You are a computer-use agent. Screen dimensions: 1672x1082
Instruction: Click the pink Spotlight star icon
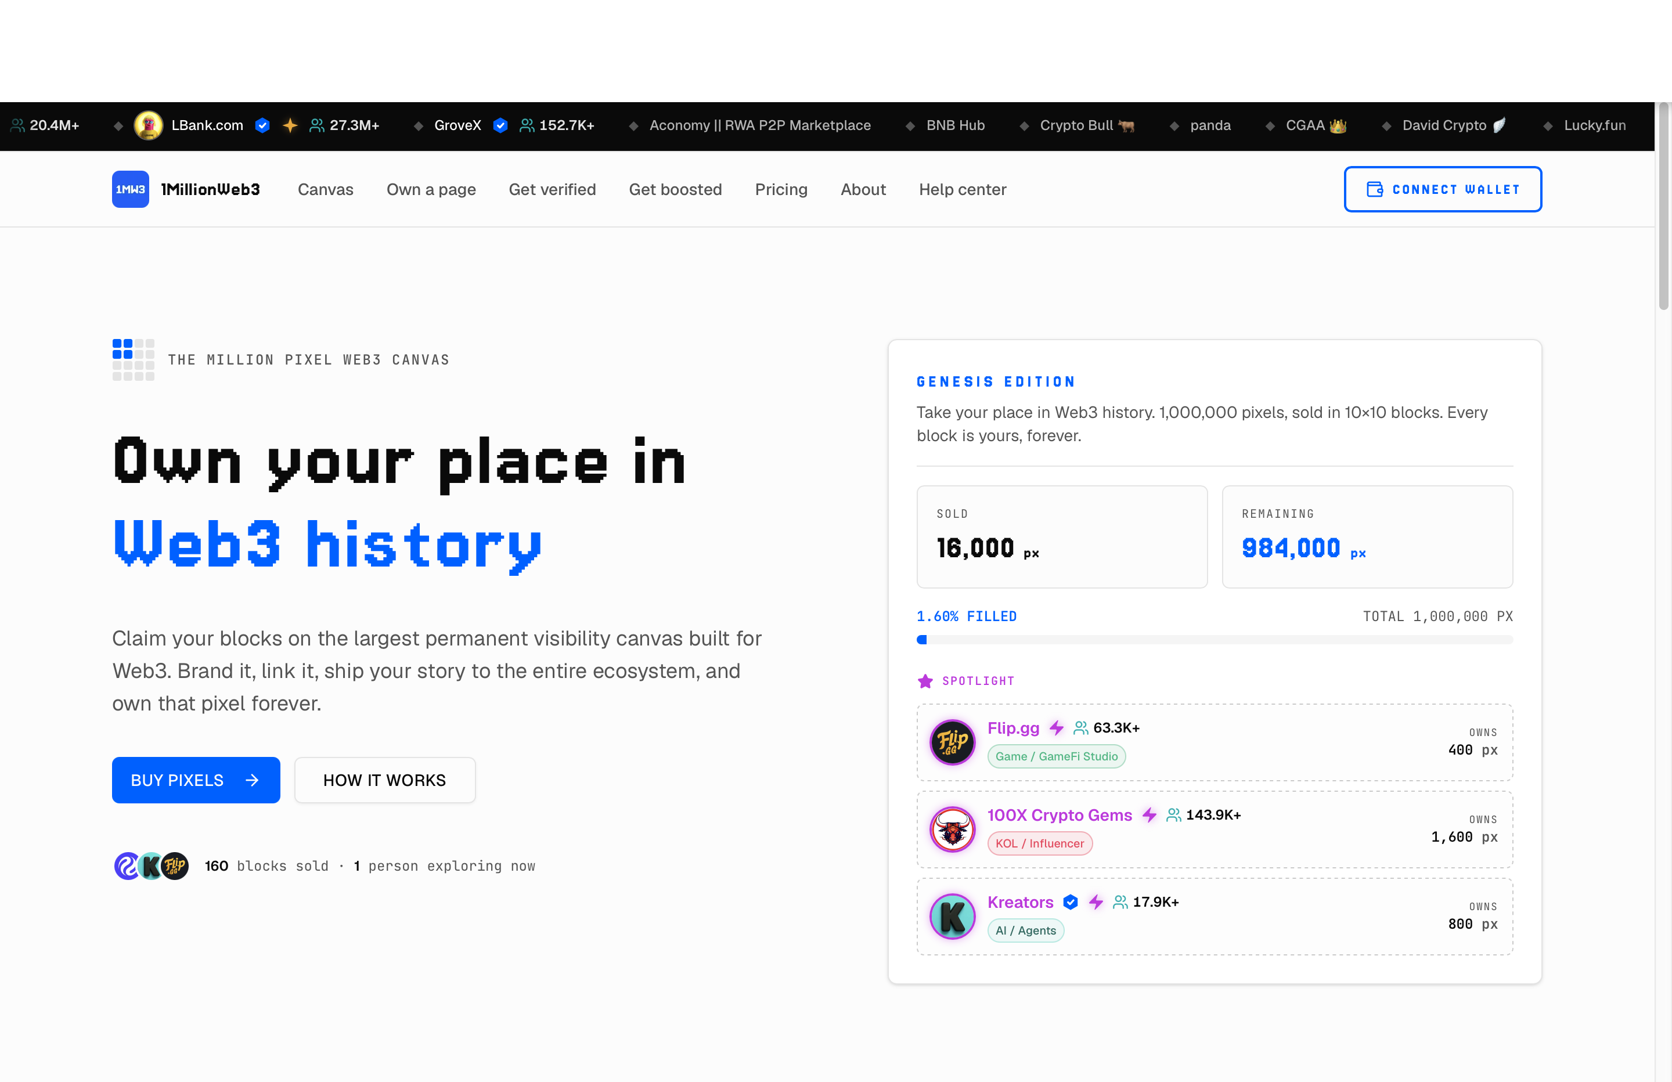pyautogui.click(x=925, y=681)
